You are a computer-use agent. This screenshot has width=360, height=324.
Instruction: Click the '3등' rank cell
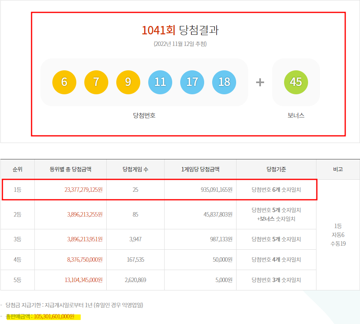coord(18,239)
